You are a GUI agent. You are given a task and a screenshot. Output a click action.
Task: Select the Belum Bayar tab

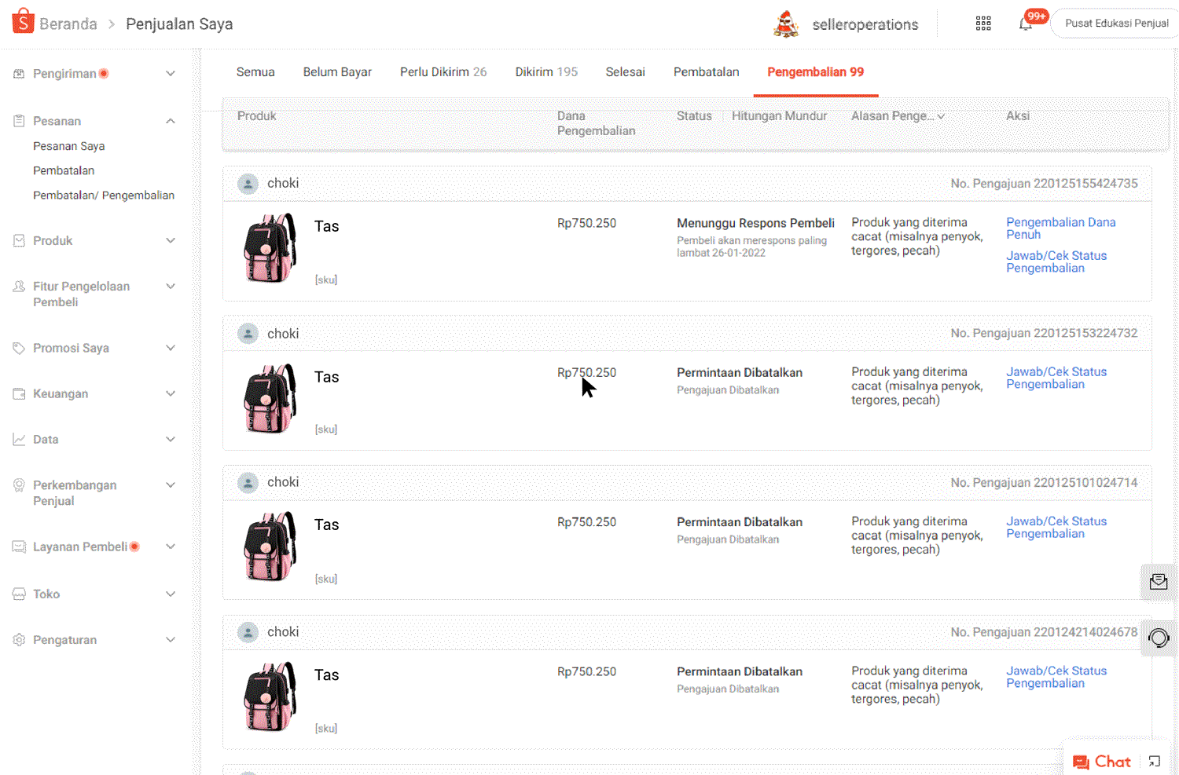[337, 72]
